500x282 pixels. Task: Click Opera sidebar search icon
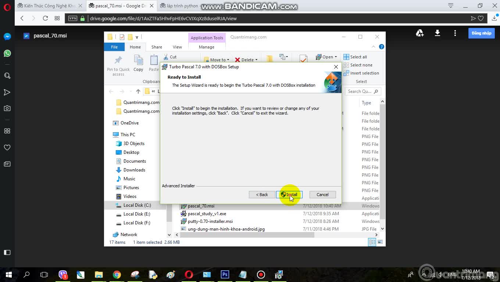(7, 76)
